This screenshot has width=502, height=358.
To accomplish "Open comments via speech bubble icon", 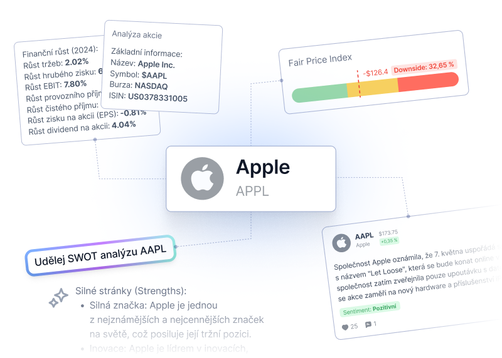I will tap(368, 325).
